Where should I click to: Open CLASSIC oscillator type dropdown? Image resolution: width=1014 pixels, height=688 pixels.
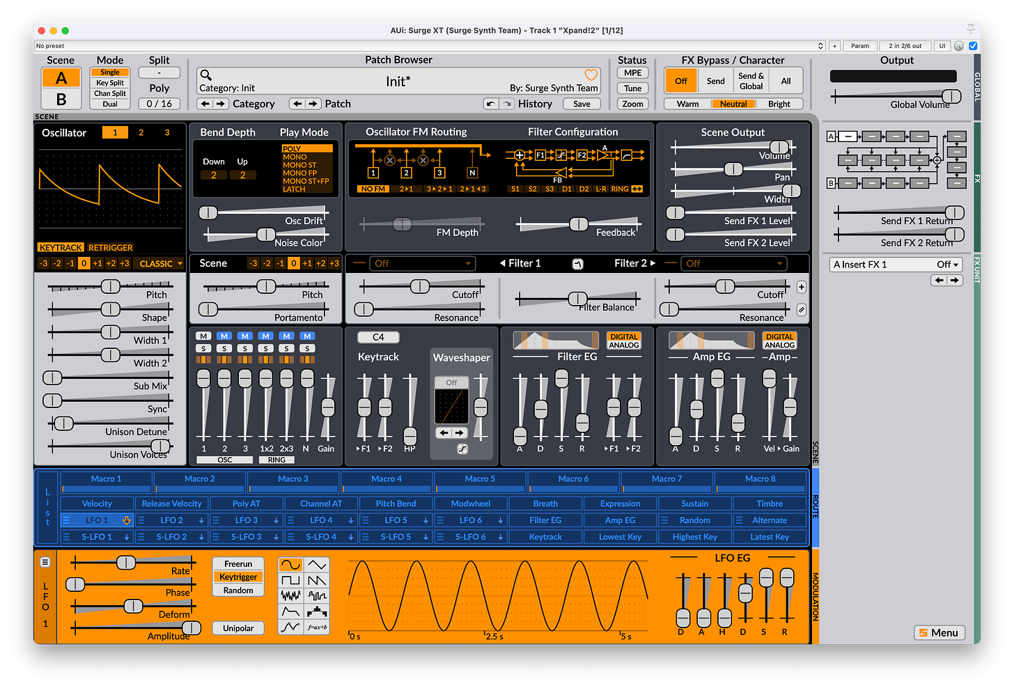161,264
